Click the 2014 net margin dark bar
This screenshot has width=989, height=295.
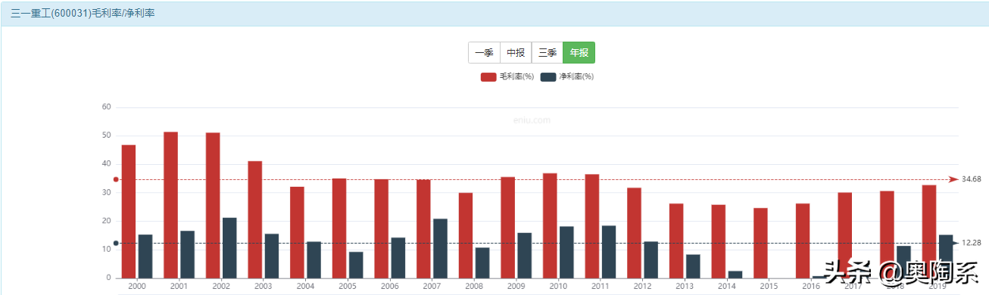coord(735,274)
